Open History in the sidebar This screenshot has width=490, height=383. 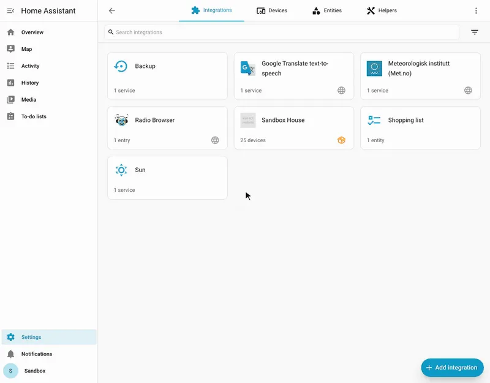49,83
